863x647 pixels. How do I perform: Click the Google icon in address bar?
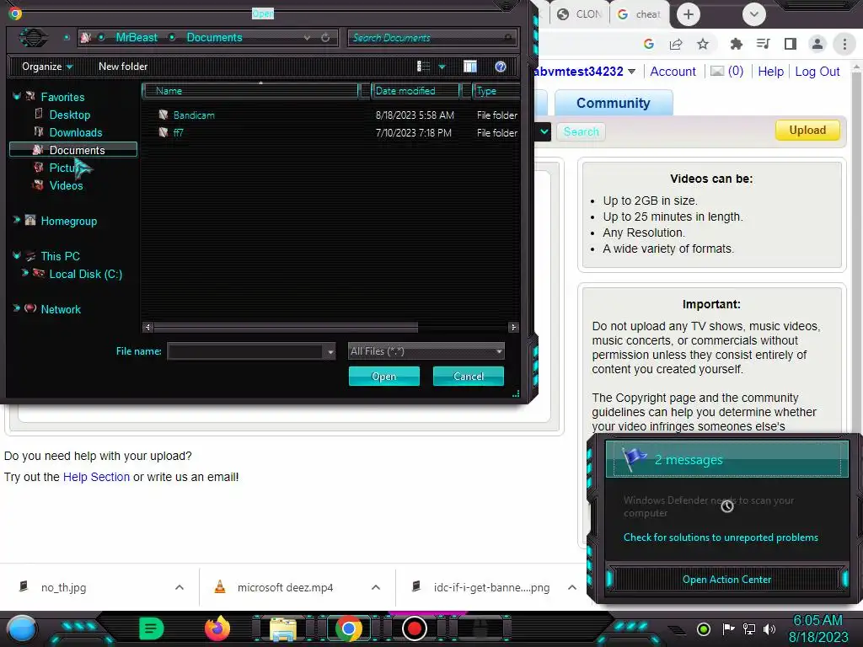tap(649, 44)
